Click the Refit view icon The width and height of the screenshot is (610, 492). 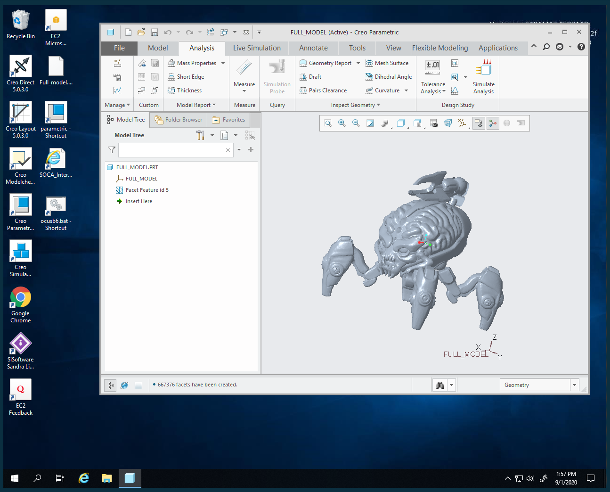click(x=328, y=123)
